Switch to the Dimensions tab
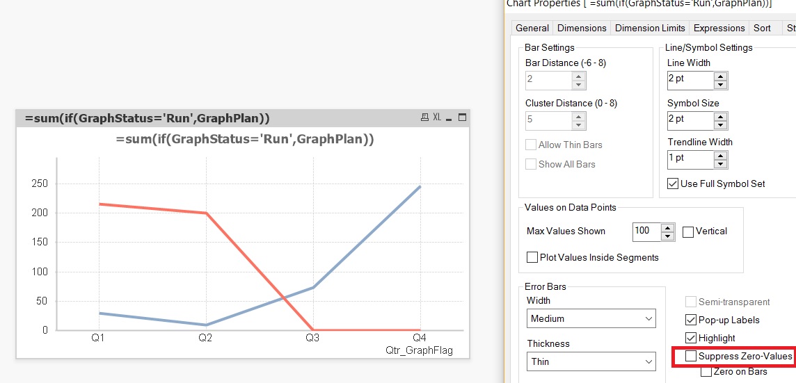Screen dimensions: 796x383 (x=582, y=28)
